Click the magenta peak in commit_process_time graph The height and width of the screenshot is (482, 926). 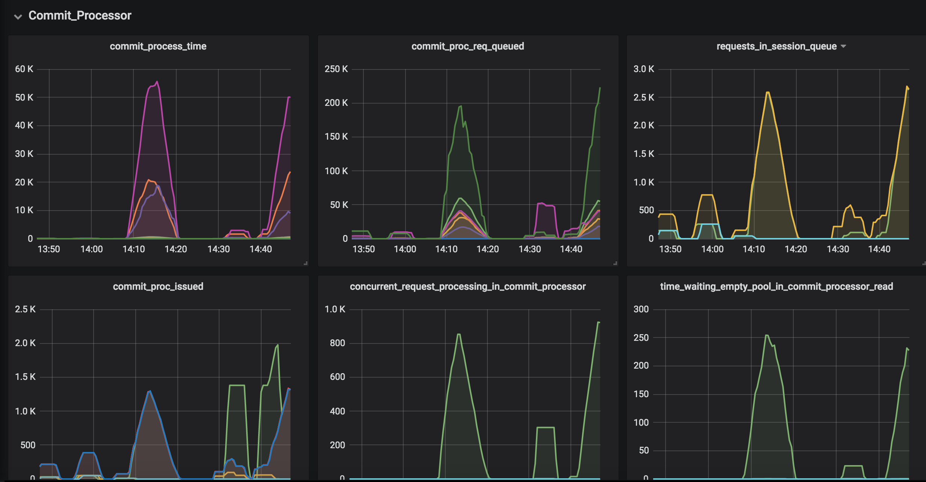[157, 82]
